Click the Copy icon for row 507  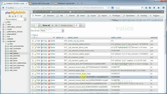42,61
